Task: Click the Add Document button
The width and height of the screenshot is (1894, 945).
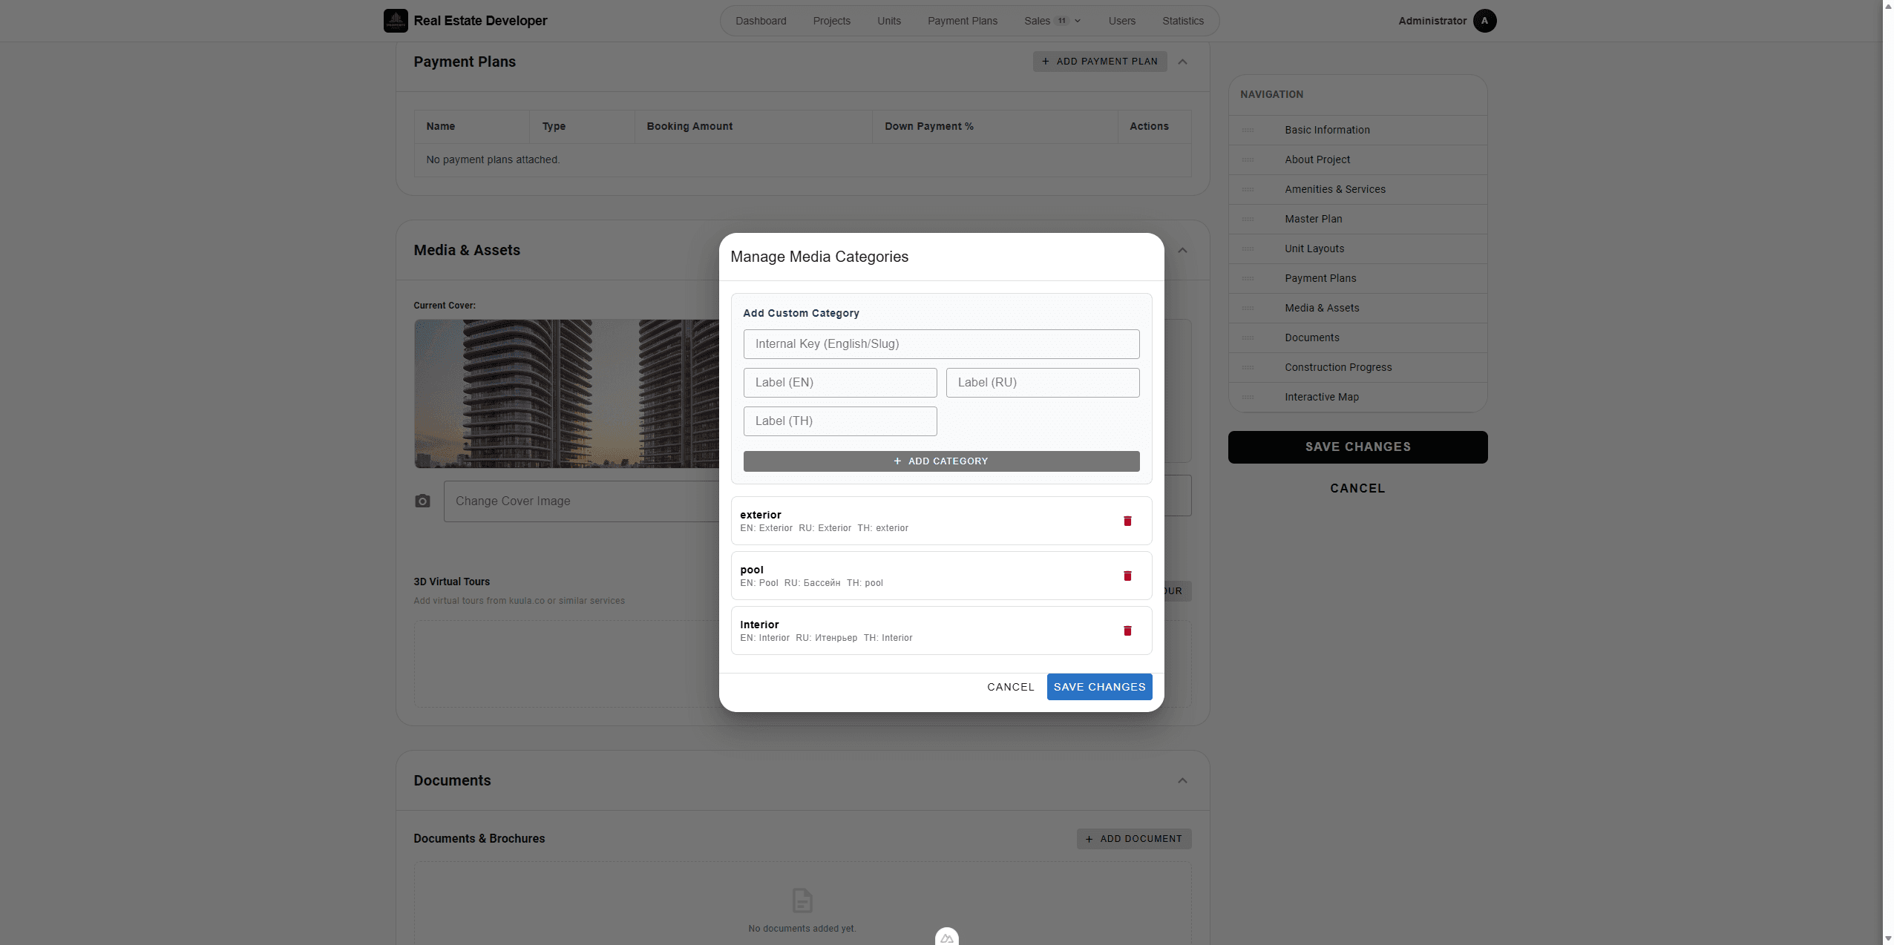Action: (x=1133, y=839)
